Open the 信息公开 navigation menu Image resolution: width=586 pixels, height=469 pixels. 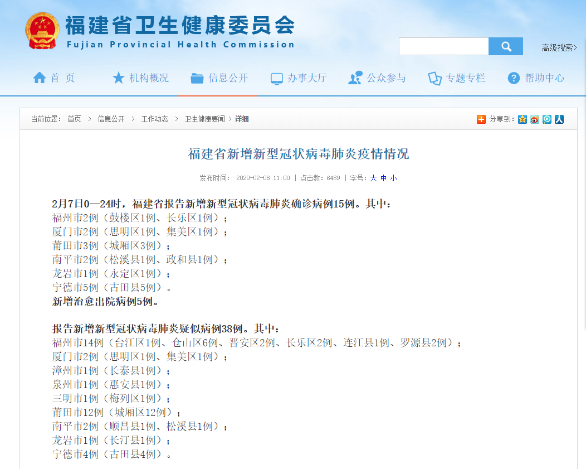[x=219, y=78]
